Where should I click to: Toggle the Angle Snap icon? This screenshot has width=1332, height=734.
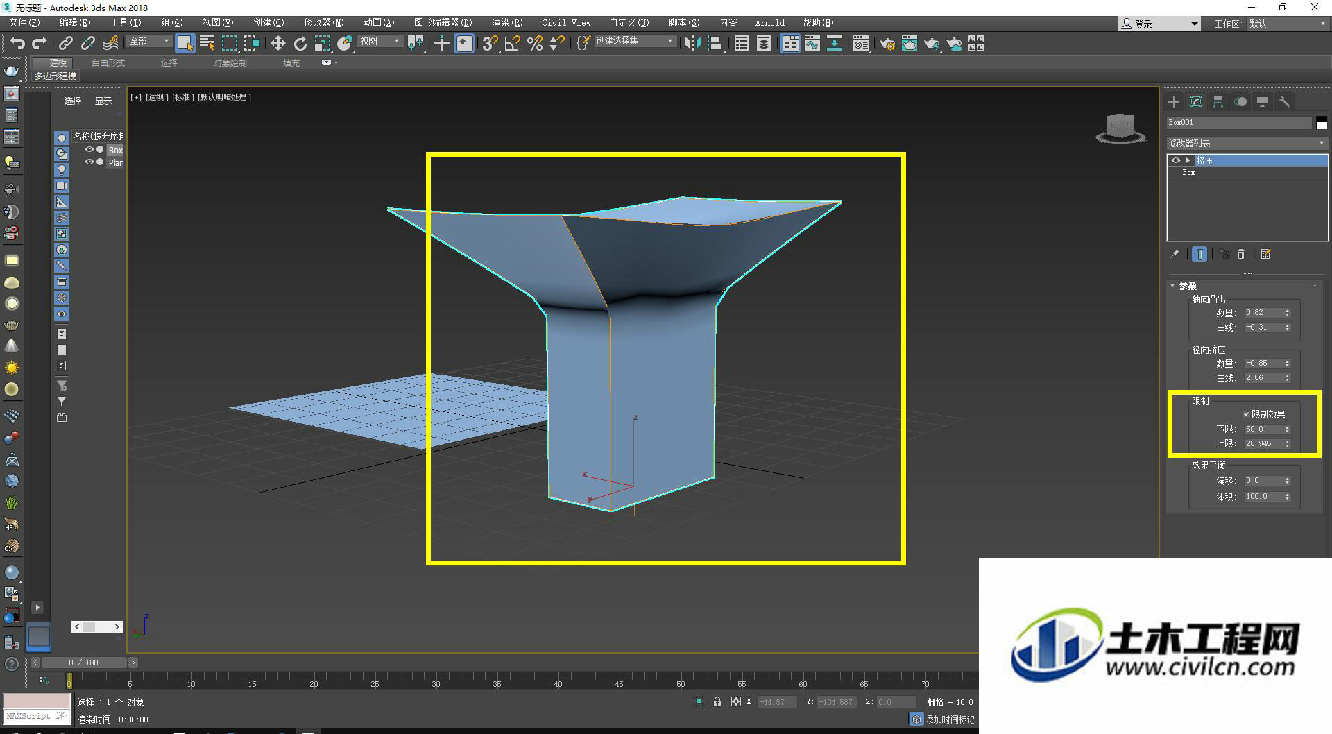coord(513,43)
